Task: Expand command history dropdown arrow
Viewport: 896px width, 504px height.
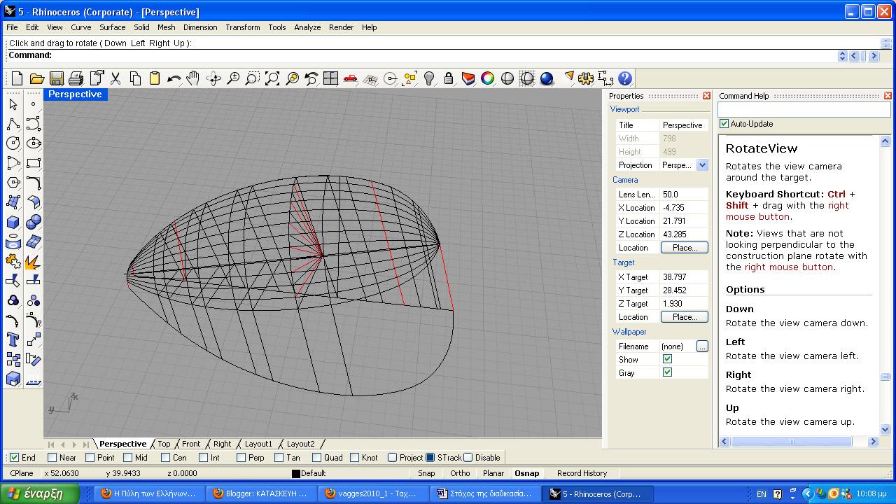Action: click(x=843, y=56)
